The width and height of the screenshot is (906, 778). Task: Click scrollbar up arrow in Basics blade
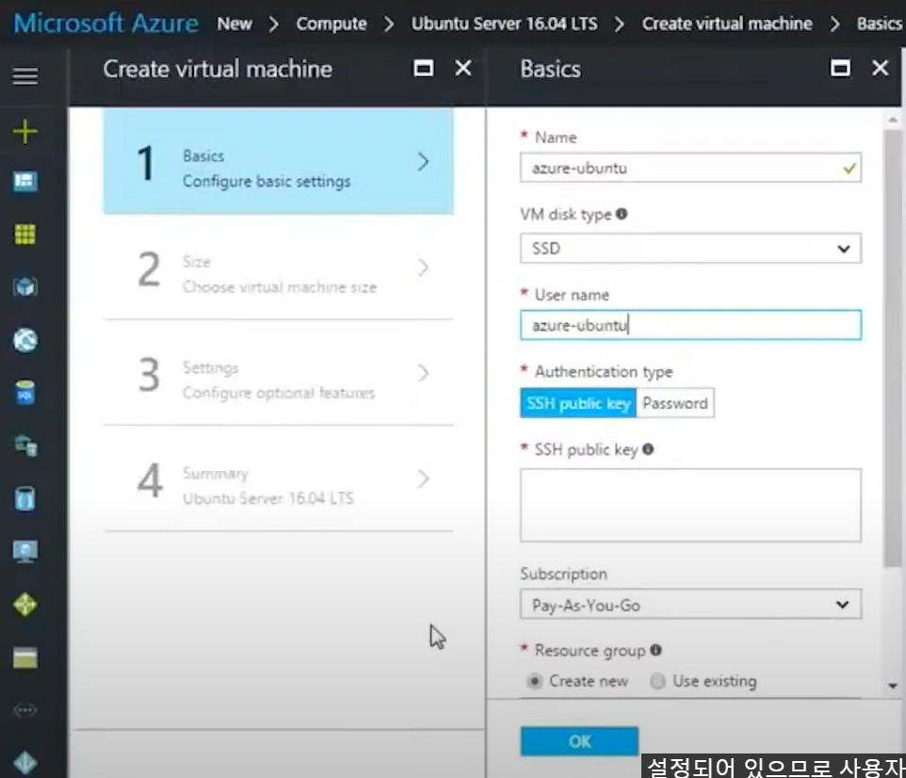pos(893,120)
